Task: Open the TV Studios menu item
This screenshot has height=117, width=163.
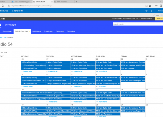Action: click(71, 32)
